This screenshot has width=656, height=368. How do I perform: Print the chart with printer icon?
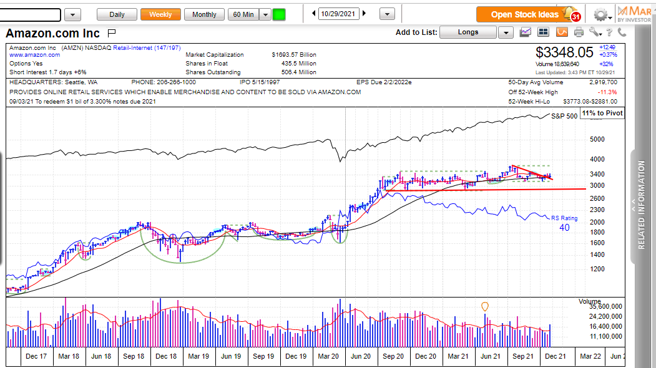pyautogui.click(x=579, y=32)
